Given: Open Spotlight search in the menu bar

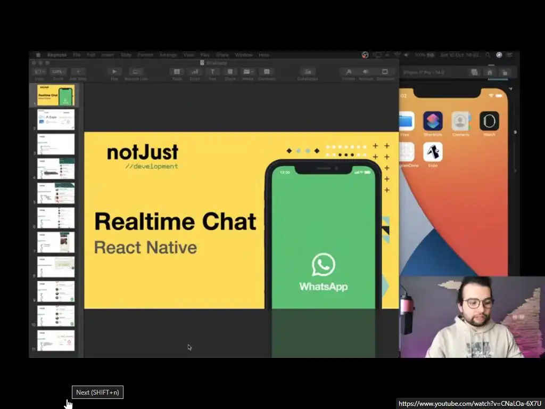Looking at the screenshot, I should point(488,55).
